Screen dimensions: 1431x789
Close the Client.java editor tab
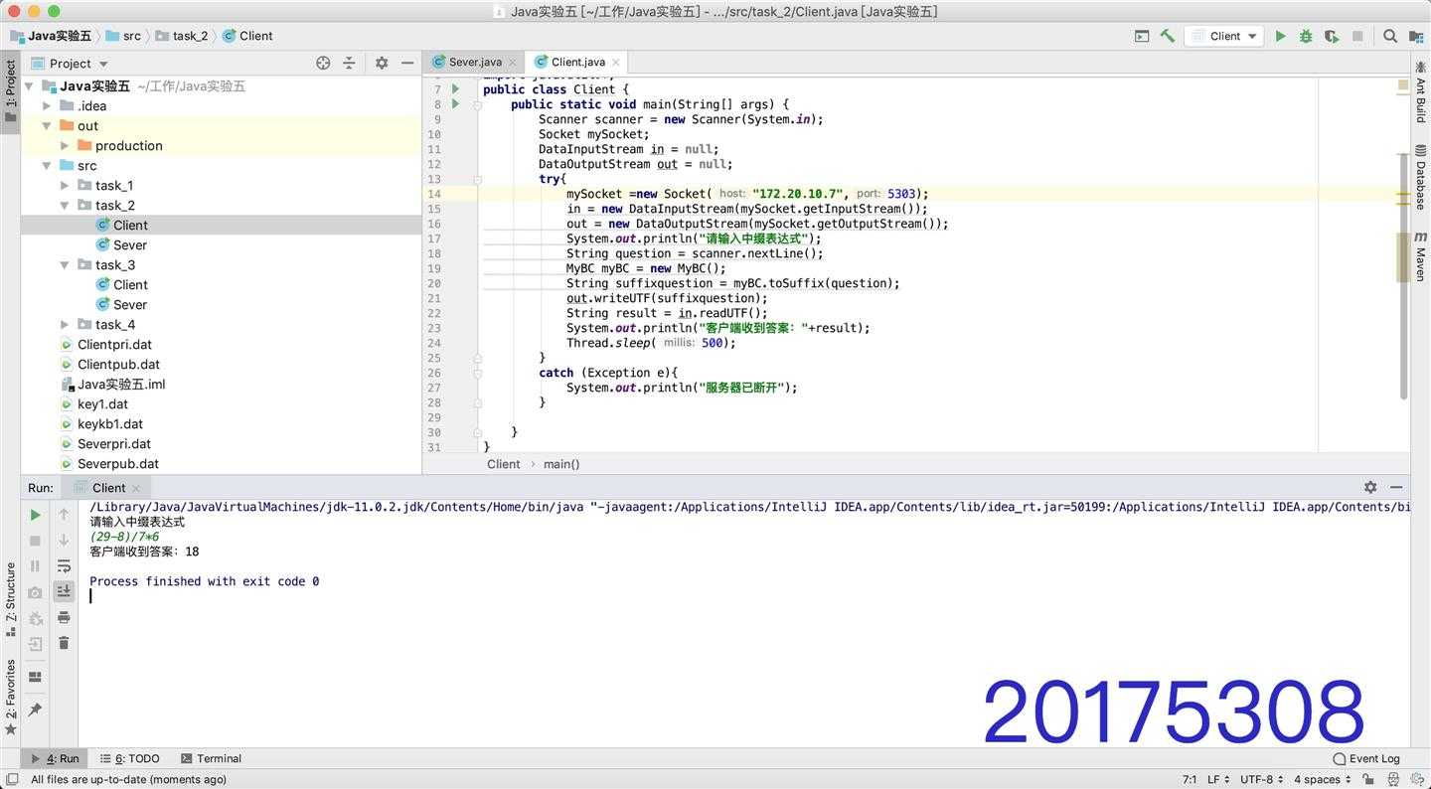[x=615, y=63]
